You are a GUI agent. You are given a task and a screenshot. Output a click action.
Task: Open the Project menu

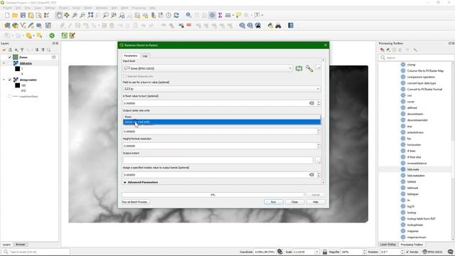point(8,8)
